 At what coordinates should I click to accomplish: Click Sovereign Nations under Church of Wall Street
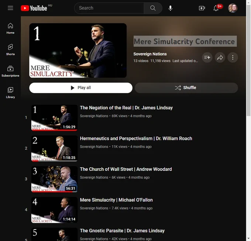(94, 177)
